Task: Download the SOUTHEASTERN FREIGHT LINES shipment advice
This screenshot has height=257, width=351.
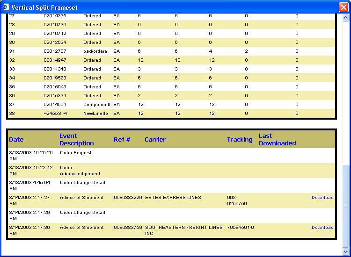Action: tap(322, 228)
